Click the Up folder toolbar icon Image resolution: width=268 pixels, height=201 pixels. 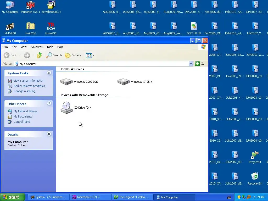click(40, 55)
